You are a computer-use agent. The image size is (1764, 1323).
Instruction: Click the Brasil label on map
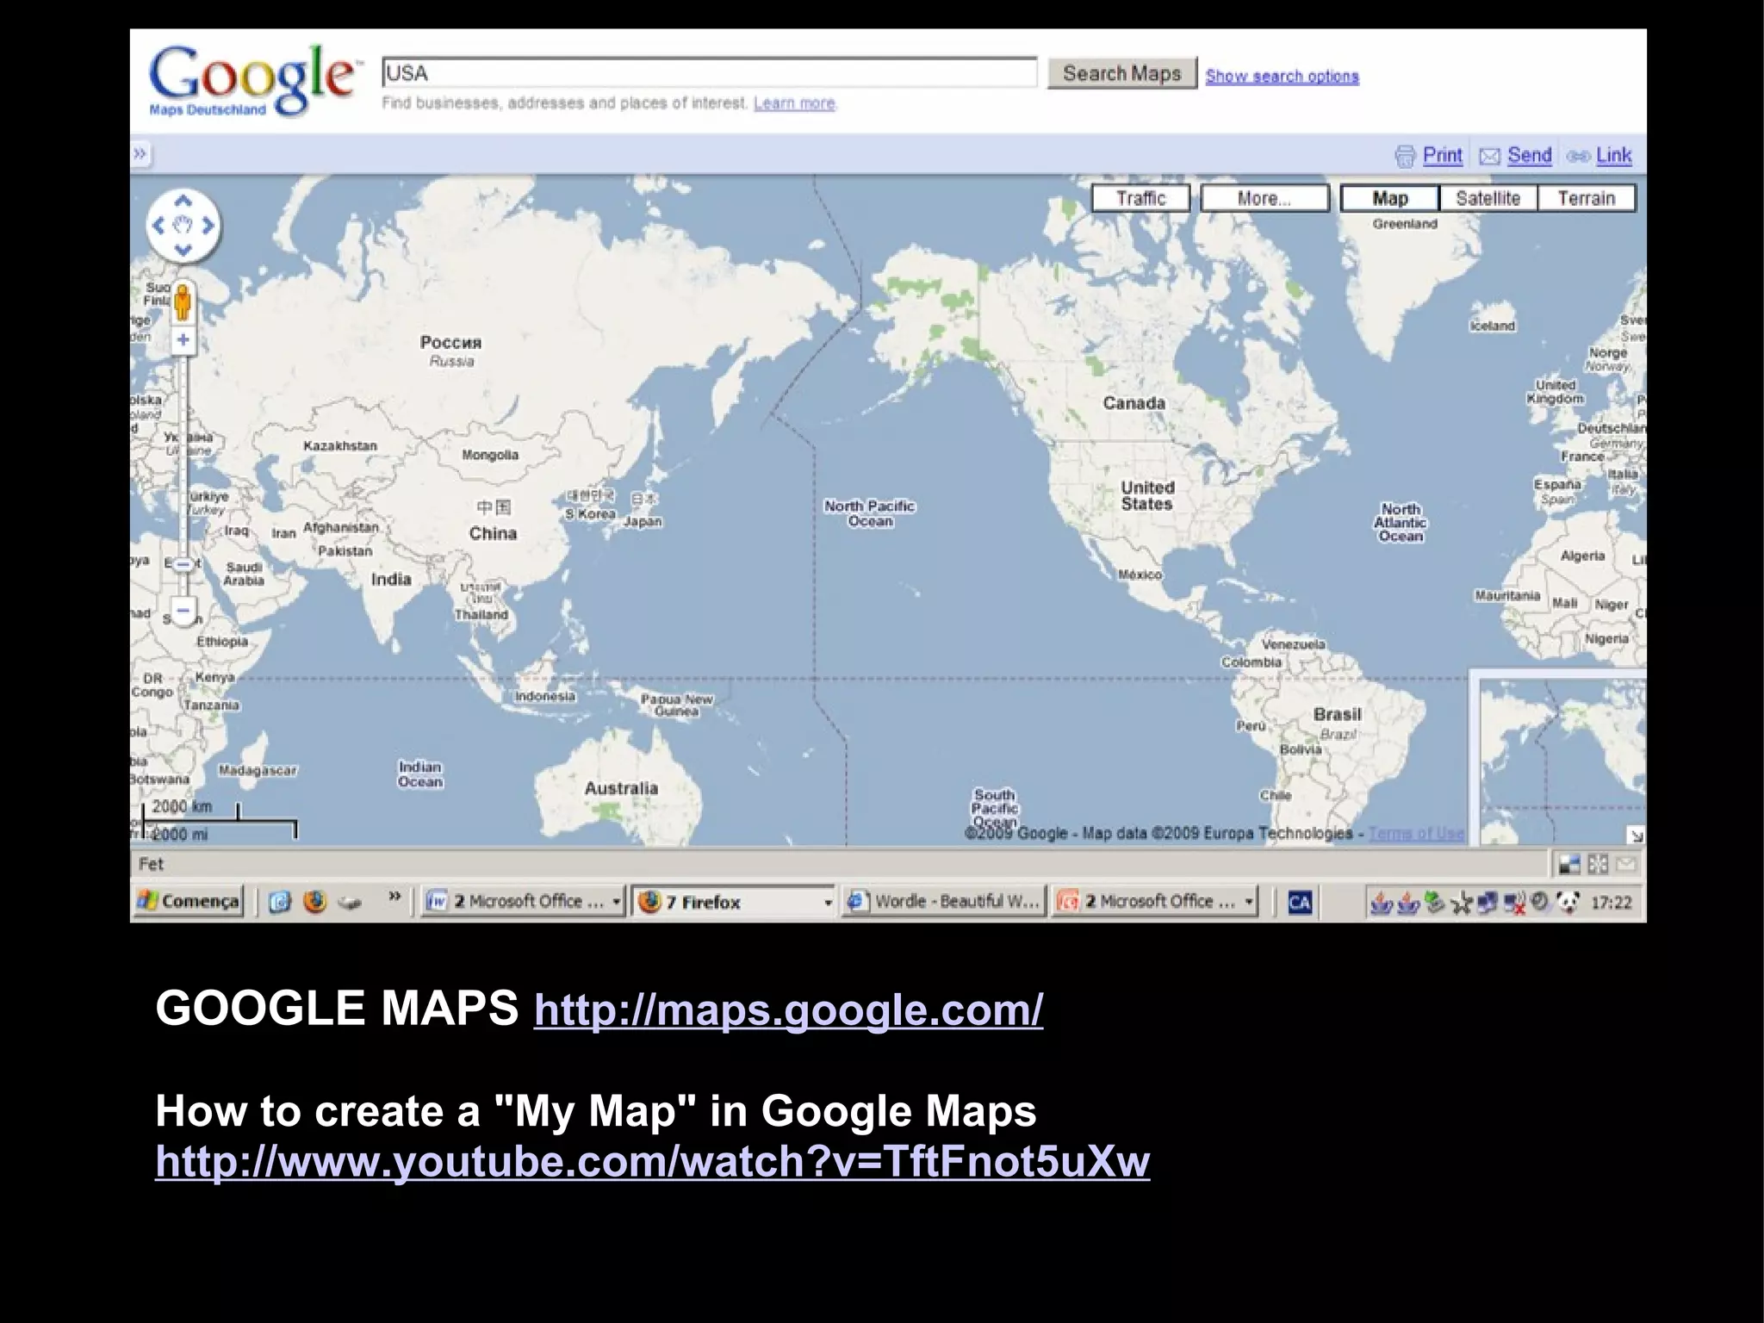coord(1337,714)
